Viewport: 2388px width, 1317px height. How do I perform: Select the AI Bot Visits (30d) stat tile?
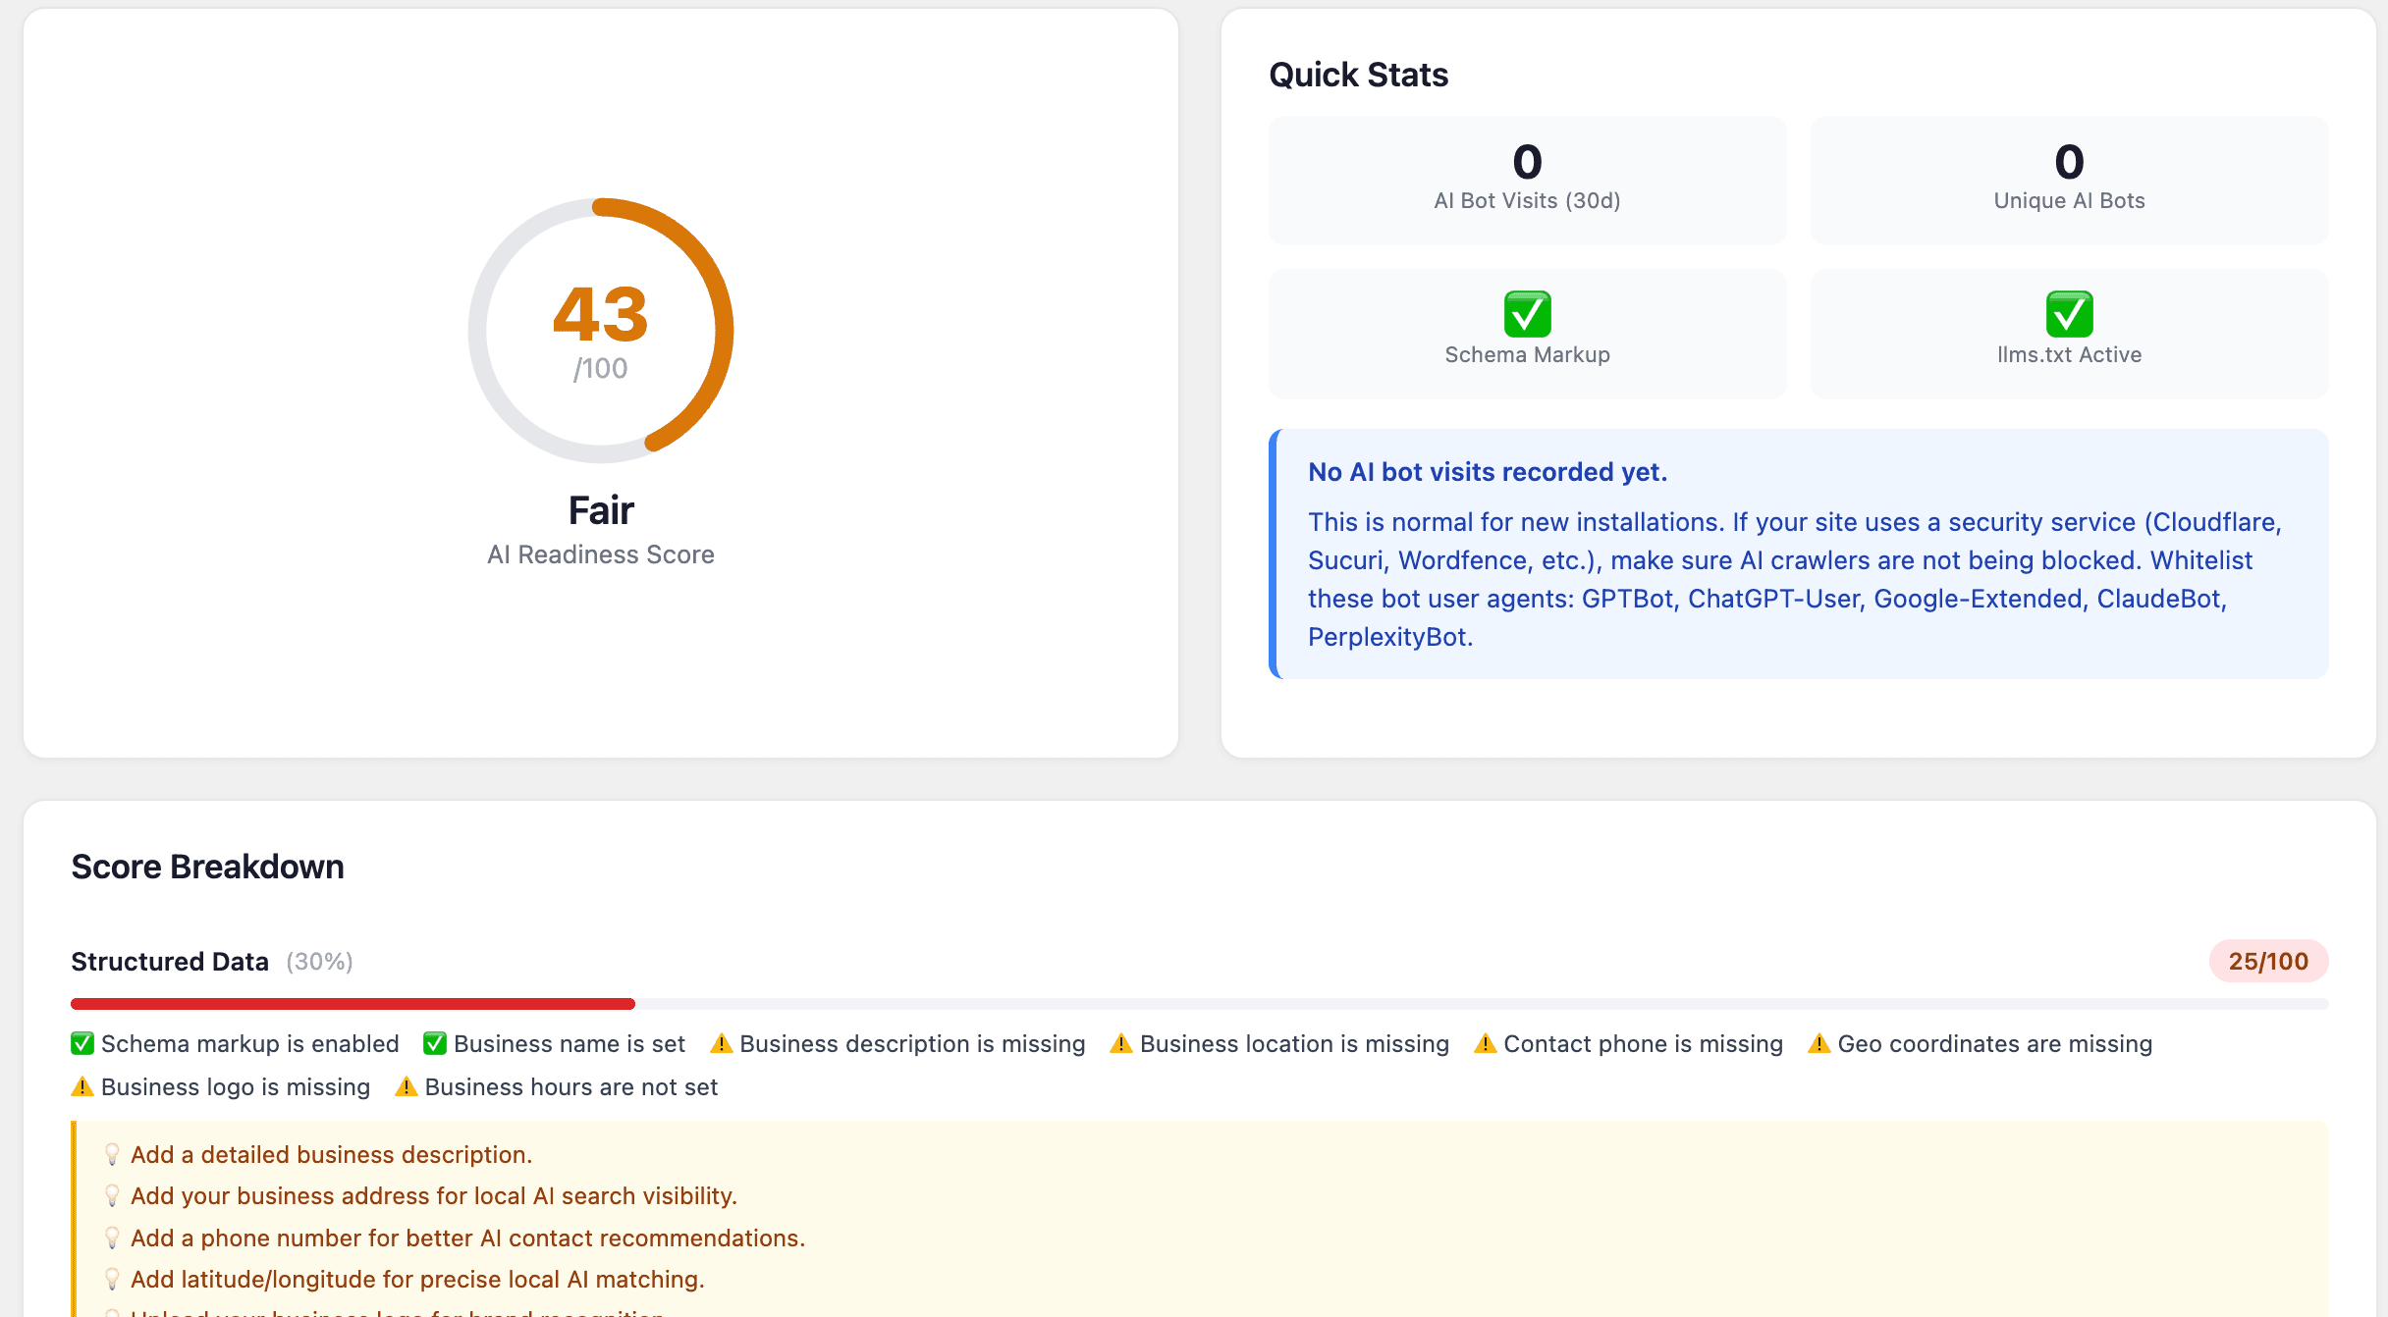click(1526, 181)
